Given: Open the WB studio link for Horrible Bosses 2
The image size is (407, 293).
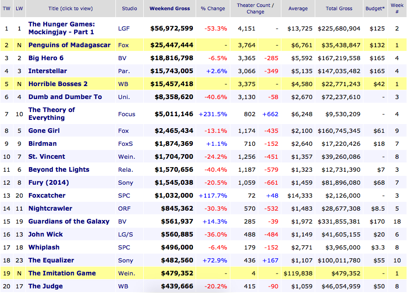Looking at the screenshot, I should pyautogui.click(x=123, y=84).
